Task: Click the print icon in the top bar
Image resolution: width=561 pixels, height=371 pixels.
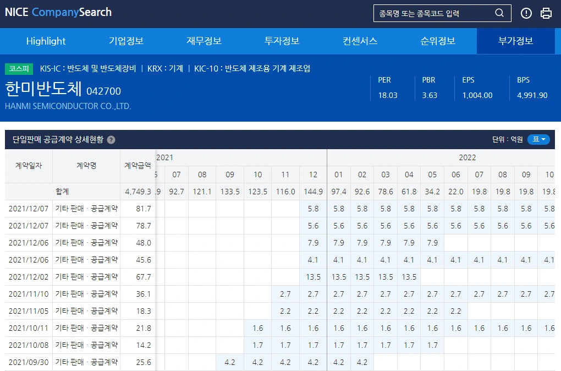Action: coord(546,13)
